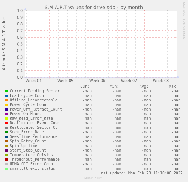Click the UDMA_CRC_Error_Count swatch
Image resolution: width=188 pixels, height=182 pixels.
(6, 164)
